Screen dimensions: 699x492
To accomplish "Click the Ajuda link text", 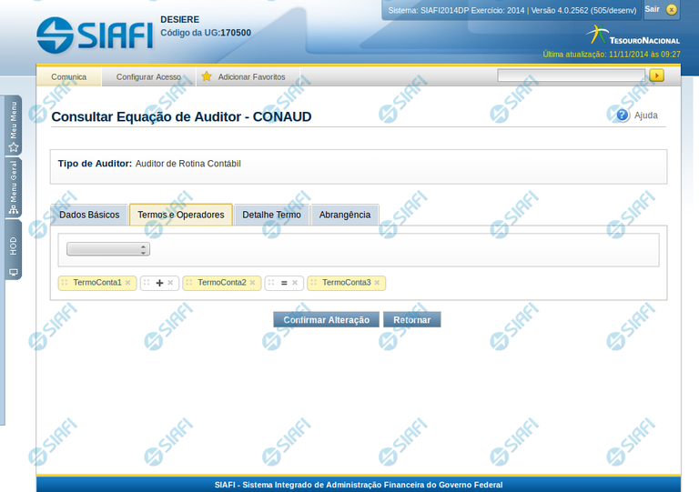I will coord(645,115).
